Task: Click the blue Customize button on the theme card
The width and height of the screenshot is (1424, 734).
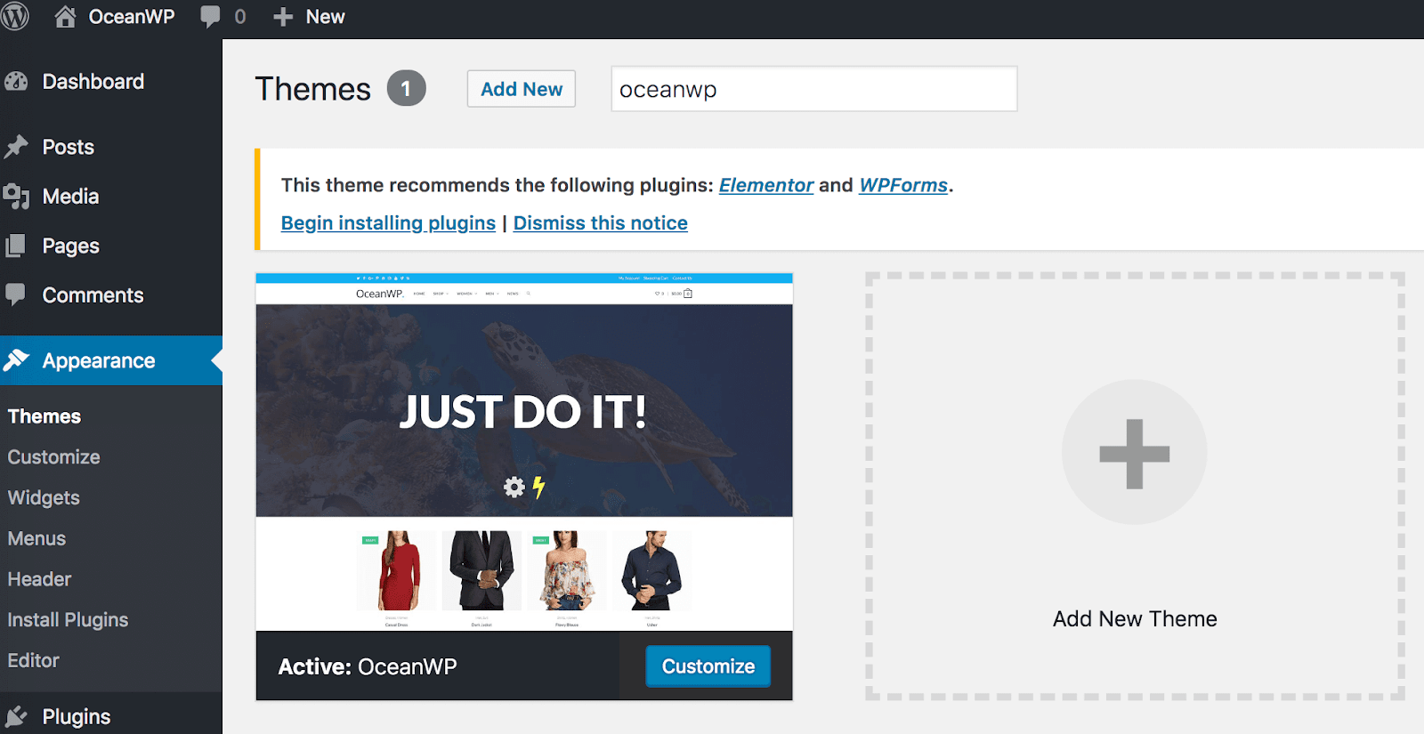Action: coord(708,666)
